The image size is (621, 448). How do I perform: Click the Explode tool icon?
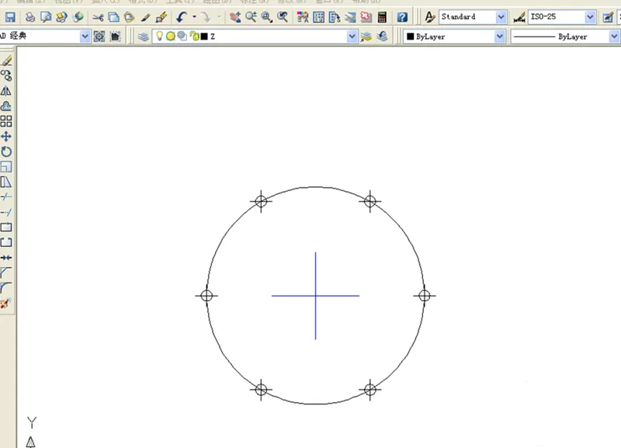pos(6,303)
